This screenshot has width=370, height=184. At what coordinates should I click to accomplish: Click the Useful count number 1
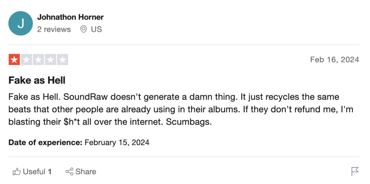tap(50, 171)
